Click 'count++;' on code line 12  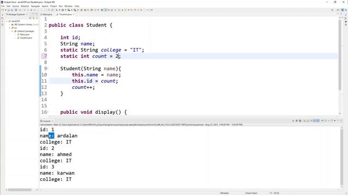click(83, 87)
